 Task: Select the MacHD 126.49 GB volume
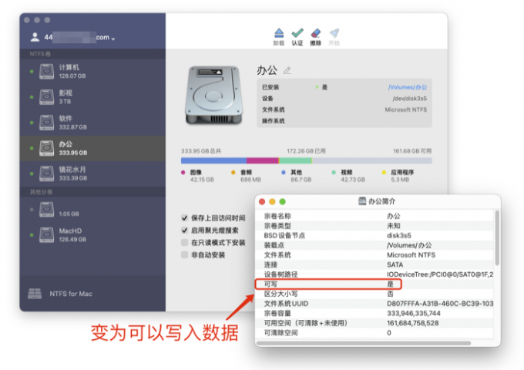tap(92, 235)
